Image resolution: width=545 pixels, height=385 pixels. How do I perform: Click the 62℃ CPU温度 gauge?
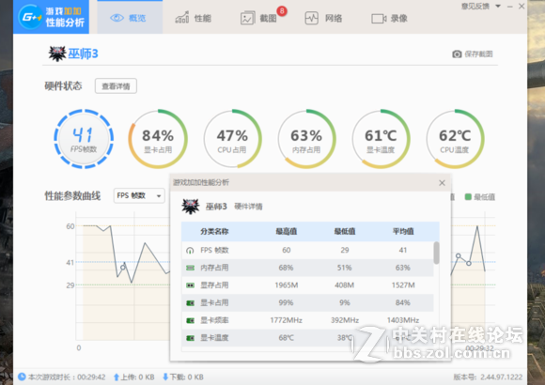click(455, 139)
